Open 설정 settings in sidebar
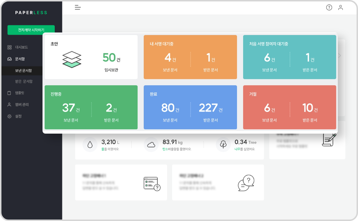This screenshot has height=221, width=358. tap(18, 116)
